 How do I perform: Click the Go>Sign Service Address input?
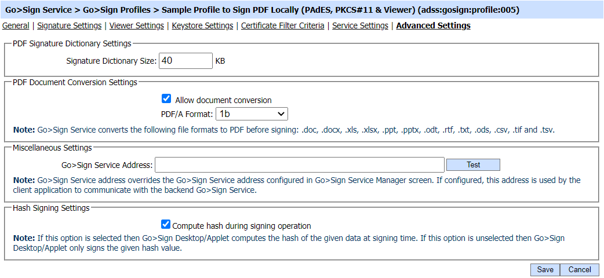click(x=299, y=165)
